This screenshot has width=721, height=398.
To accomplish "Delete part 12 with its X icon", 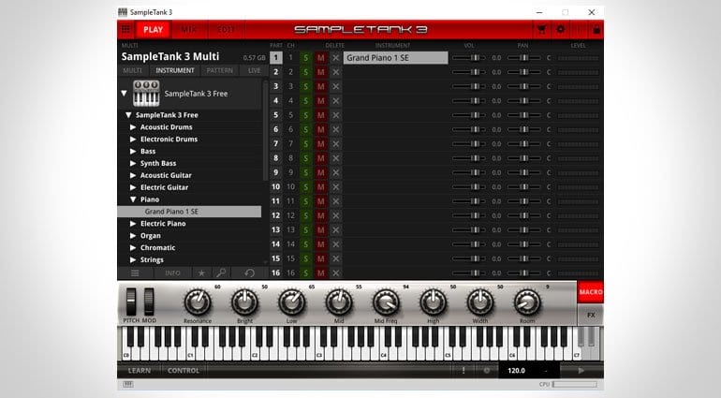I will coord(335,215).
